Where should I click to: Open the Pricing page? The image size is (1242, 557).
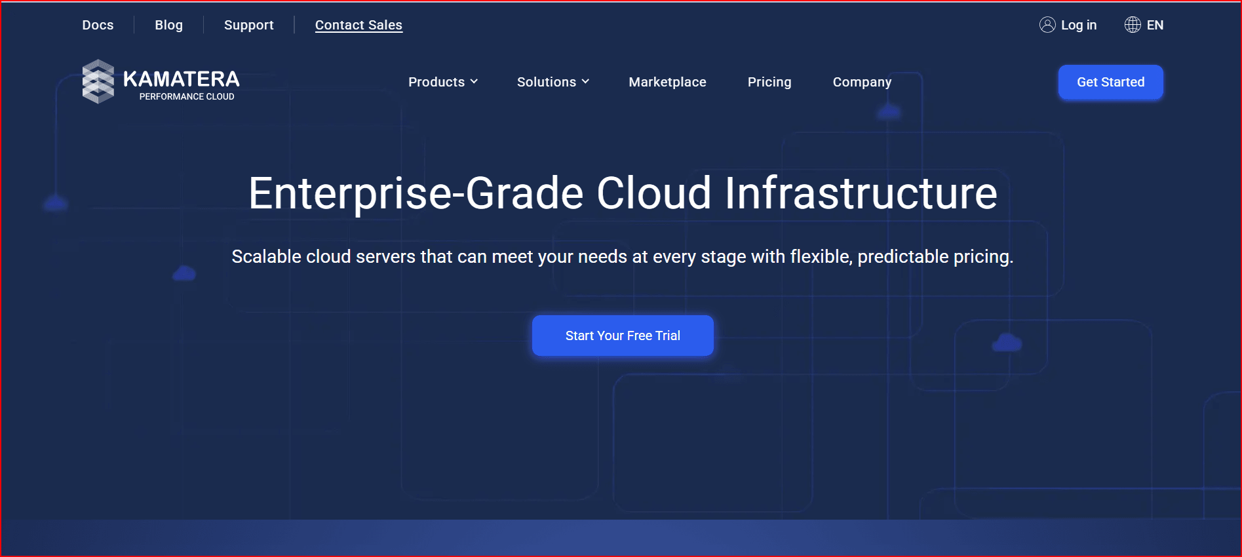[769, 82]
